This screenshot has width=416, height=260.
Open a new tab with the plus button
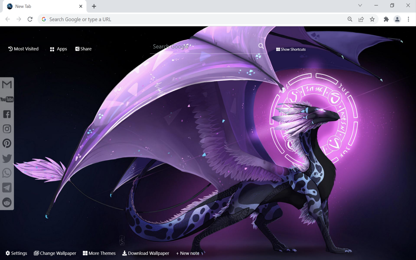click(94, 6)
